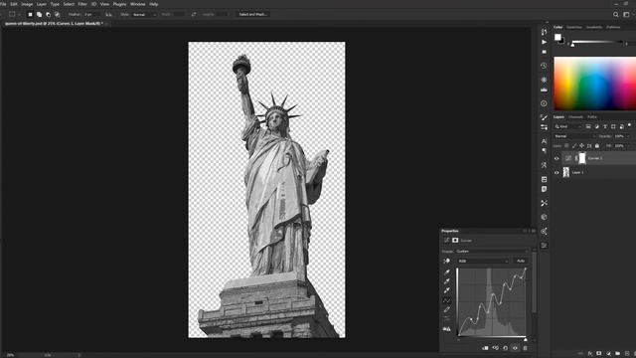Screen dimensions: 636x358
Task: Open the Image menu
Action: [x=27, y=4]
